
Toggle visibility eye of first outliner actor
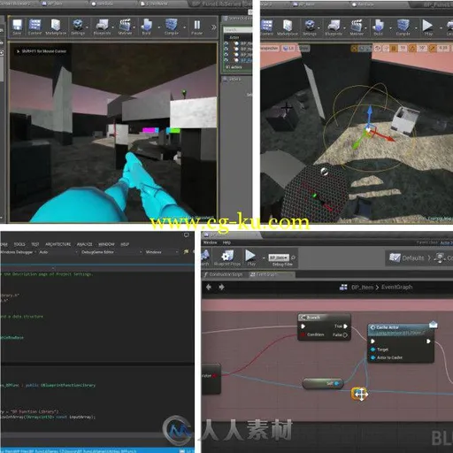226,43
